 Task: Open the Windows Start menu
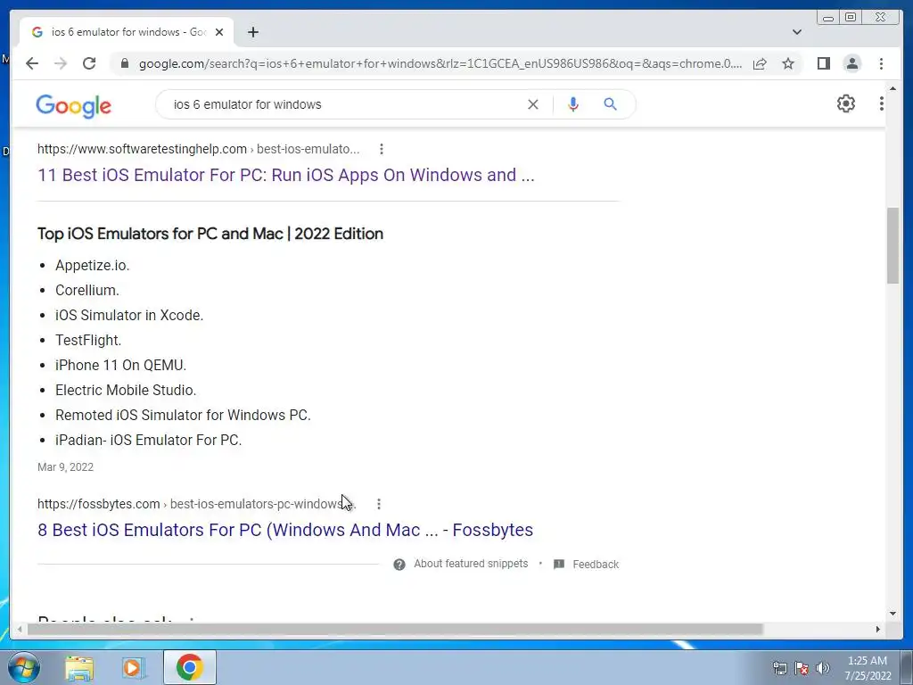click(24, 667)
